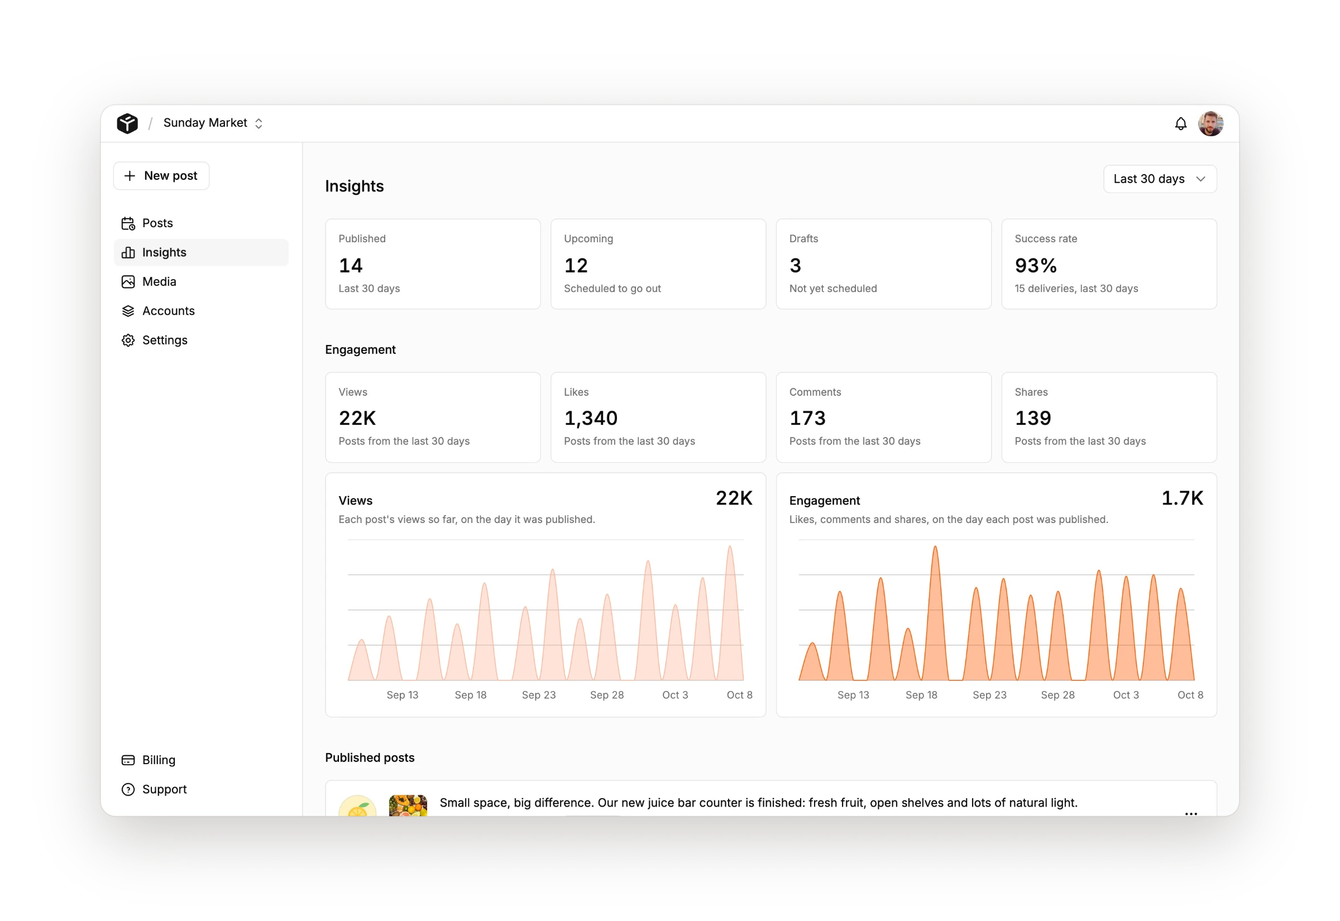Select Insights in the sidebar
Viewport: 1340px width, 921px height.
(201, 253)
